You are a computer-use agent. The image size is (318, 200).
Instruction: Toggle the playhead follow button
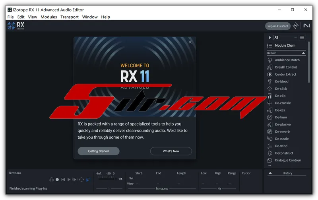[88, 180]
